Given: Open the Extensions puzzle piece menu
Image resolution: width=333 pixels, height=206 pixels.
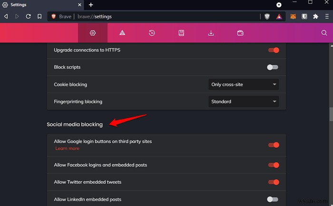Looking at the screenshot, I should (x=314, y=16).
